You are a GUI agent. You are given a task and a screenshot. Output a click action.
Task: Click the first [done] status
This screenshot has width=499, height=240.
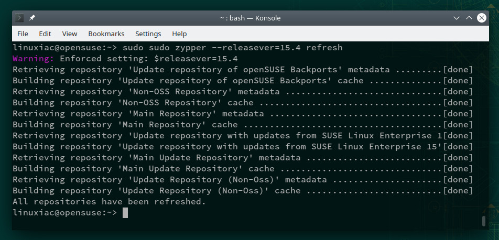458,70
